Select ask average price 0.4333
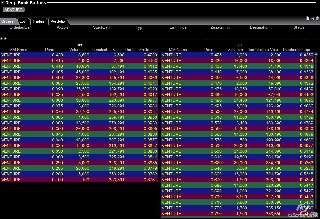 click(307, 72)
